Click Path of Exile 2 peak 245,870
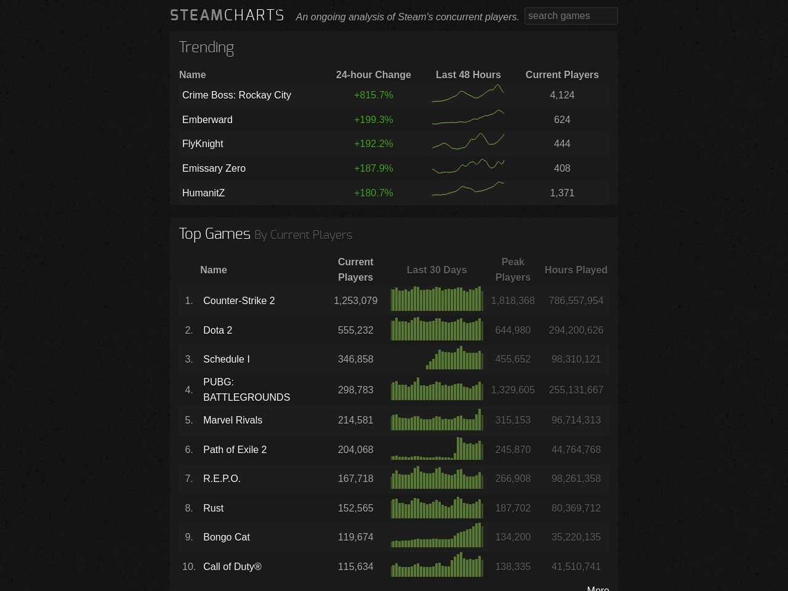The image size is (788, 591). click(513, 449)
